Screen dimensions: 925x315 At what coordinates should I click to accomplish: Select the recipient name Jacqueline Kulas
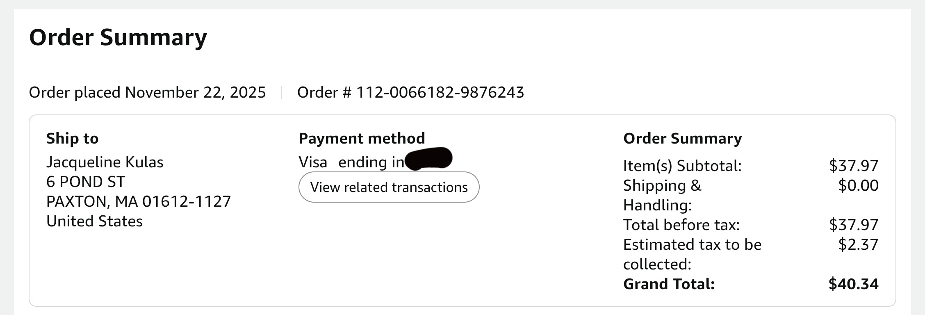[x=105, y=162]
